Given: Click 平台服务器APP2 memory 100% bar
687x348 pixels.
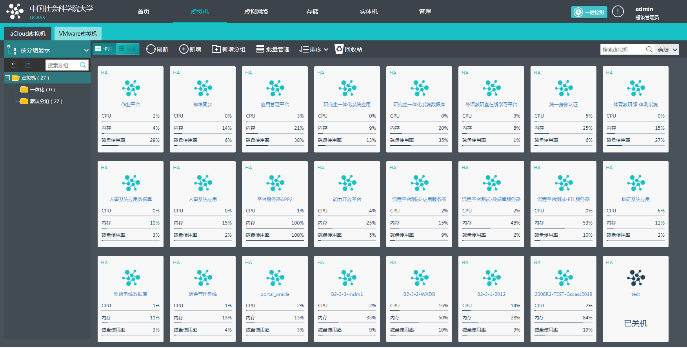Looking at the screenshot, I should 275,228.
